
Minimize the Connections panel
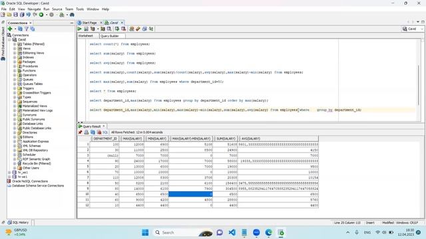pyautogui.click(x=72, y=23)
